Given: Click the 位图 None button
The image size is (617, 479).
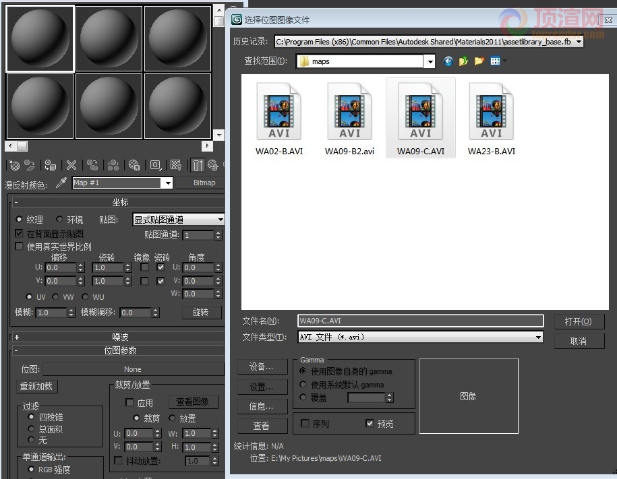Looking at the screenshot, I should (x=134, y=369).
